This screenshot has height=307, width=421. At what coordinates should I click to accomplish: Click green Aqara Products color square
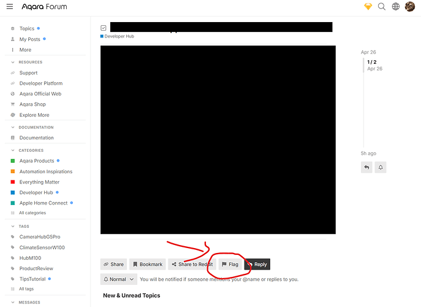tap(13, 161)
